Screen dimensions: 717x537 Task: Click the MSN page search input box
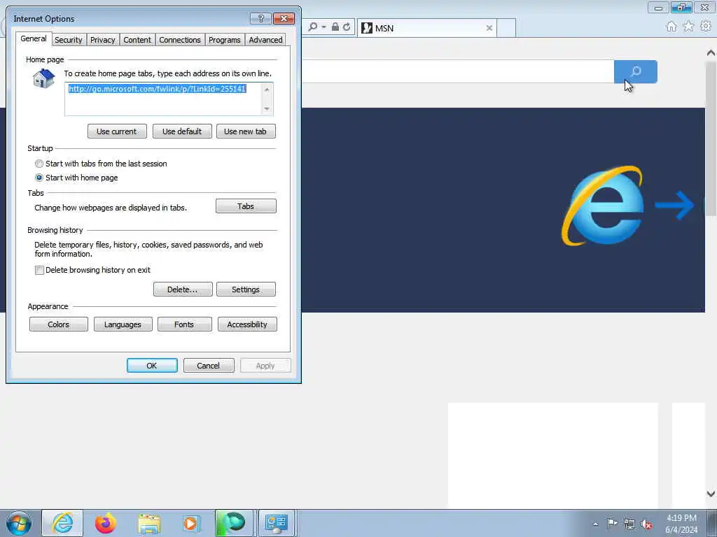pyautogui.click(x=458, y=72)
